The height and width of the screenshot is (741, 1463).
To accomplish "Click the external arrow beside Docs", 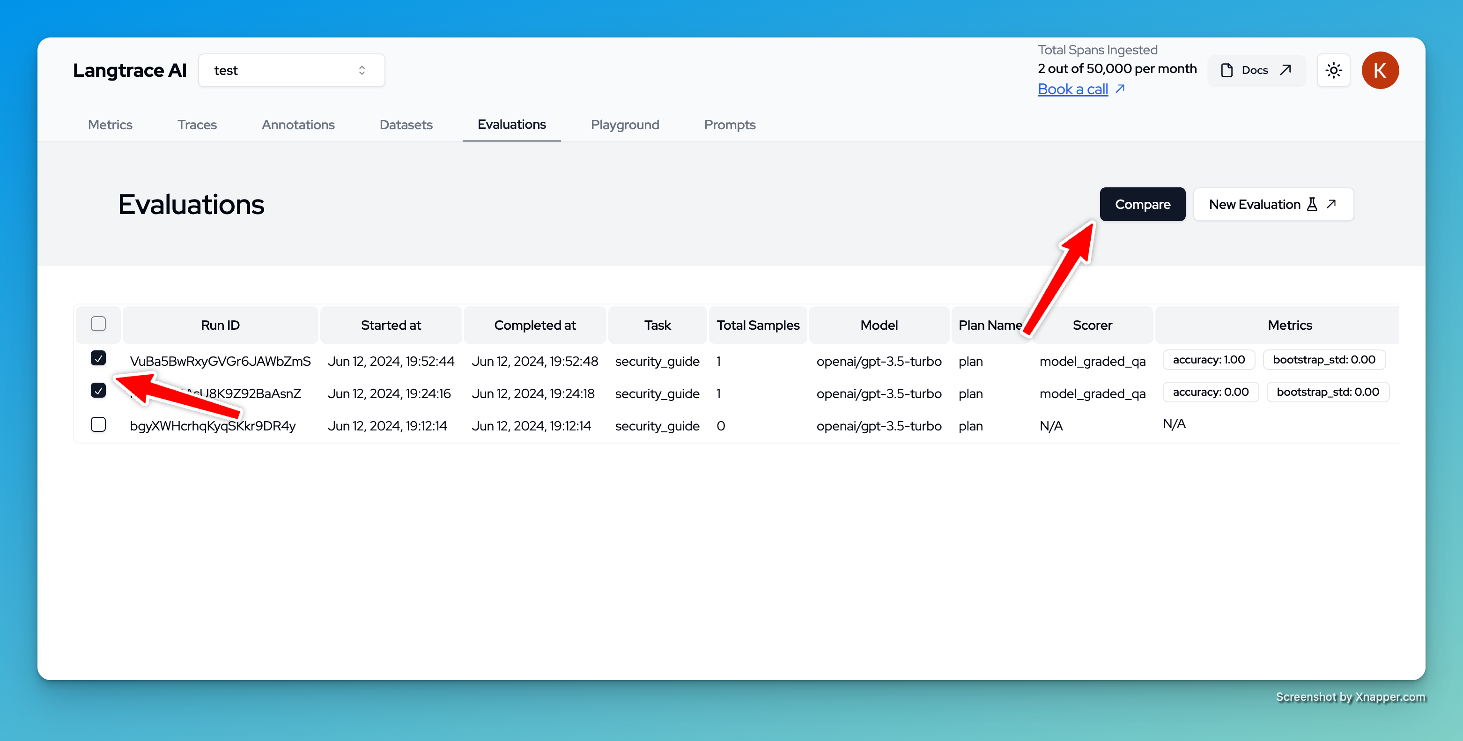I will (1286, 70).
